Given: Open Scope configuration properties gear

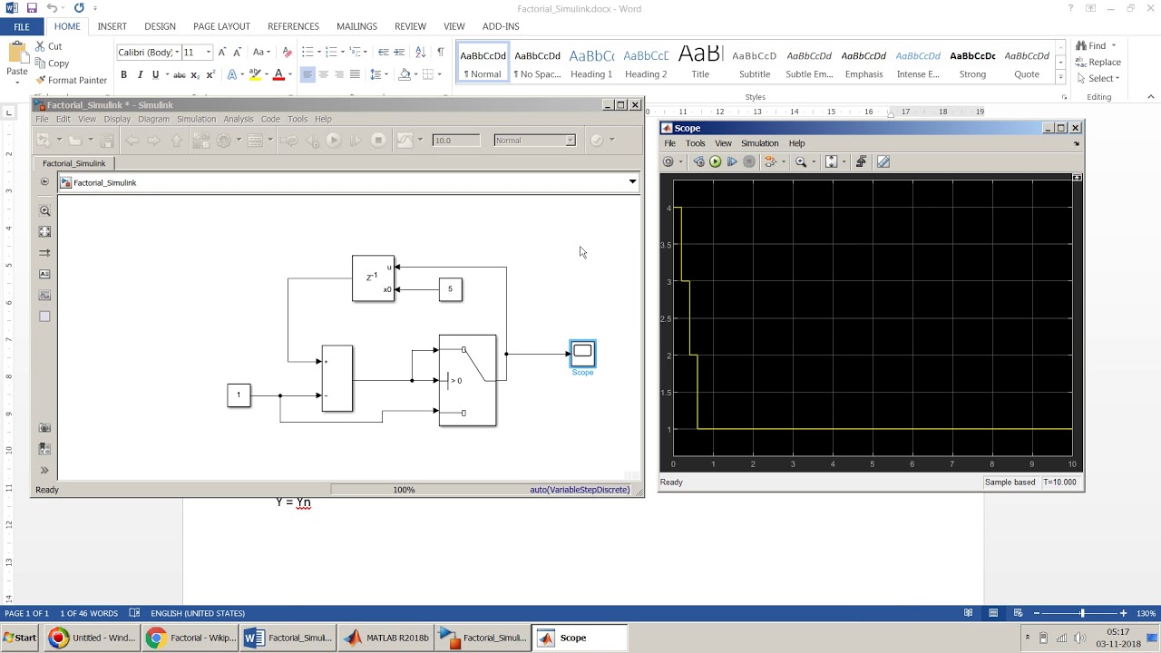Looking at the screenshot, I should pyautogui.click(x=668, y=161).
